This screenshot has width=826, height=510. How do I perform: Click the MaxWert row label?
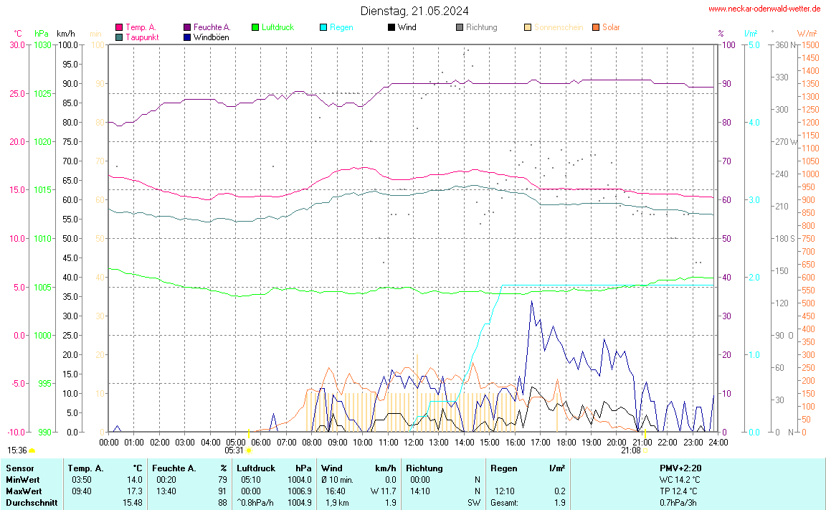[24, 491]
